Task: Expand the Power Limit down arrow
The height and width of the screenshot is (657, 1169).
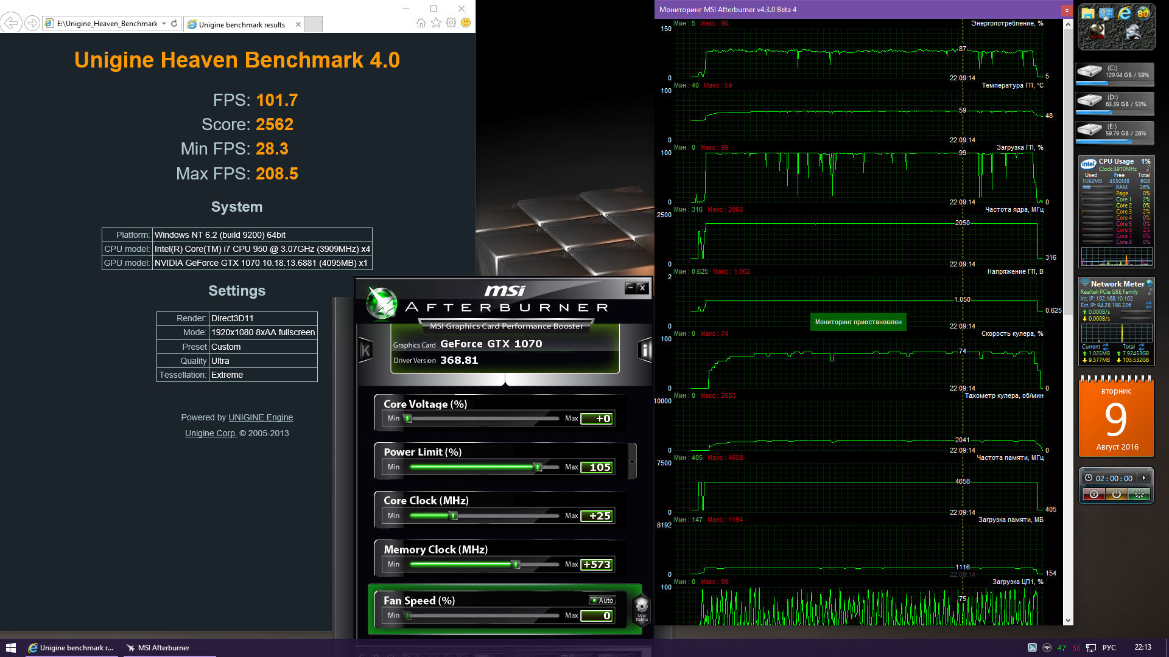Action: point(633,462)
